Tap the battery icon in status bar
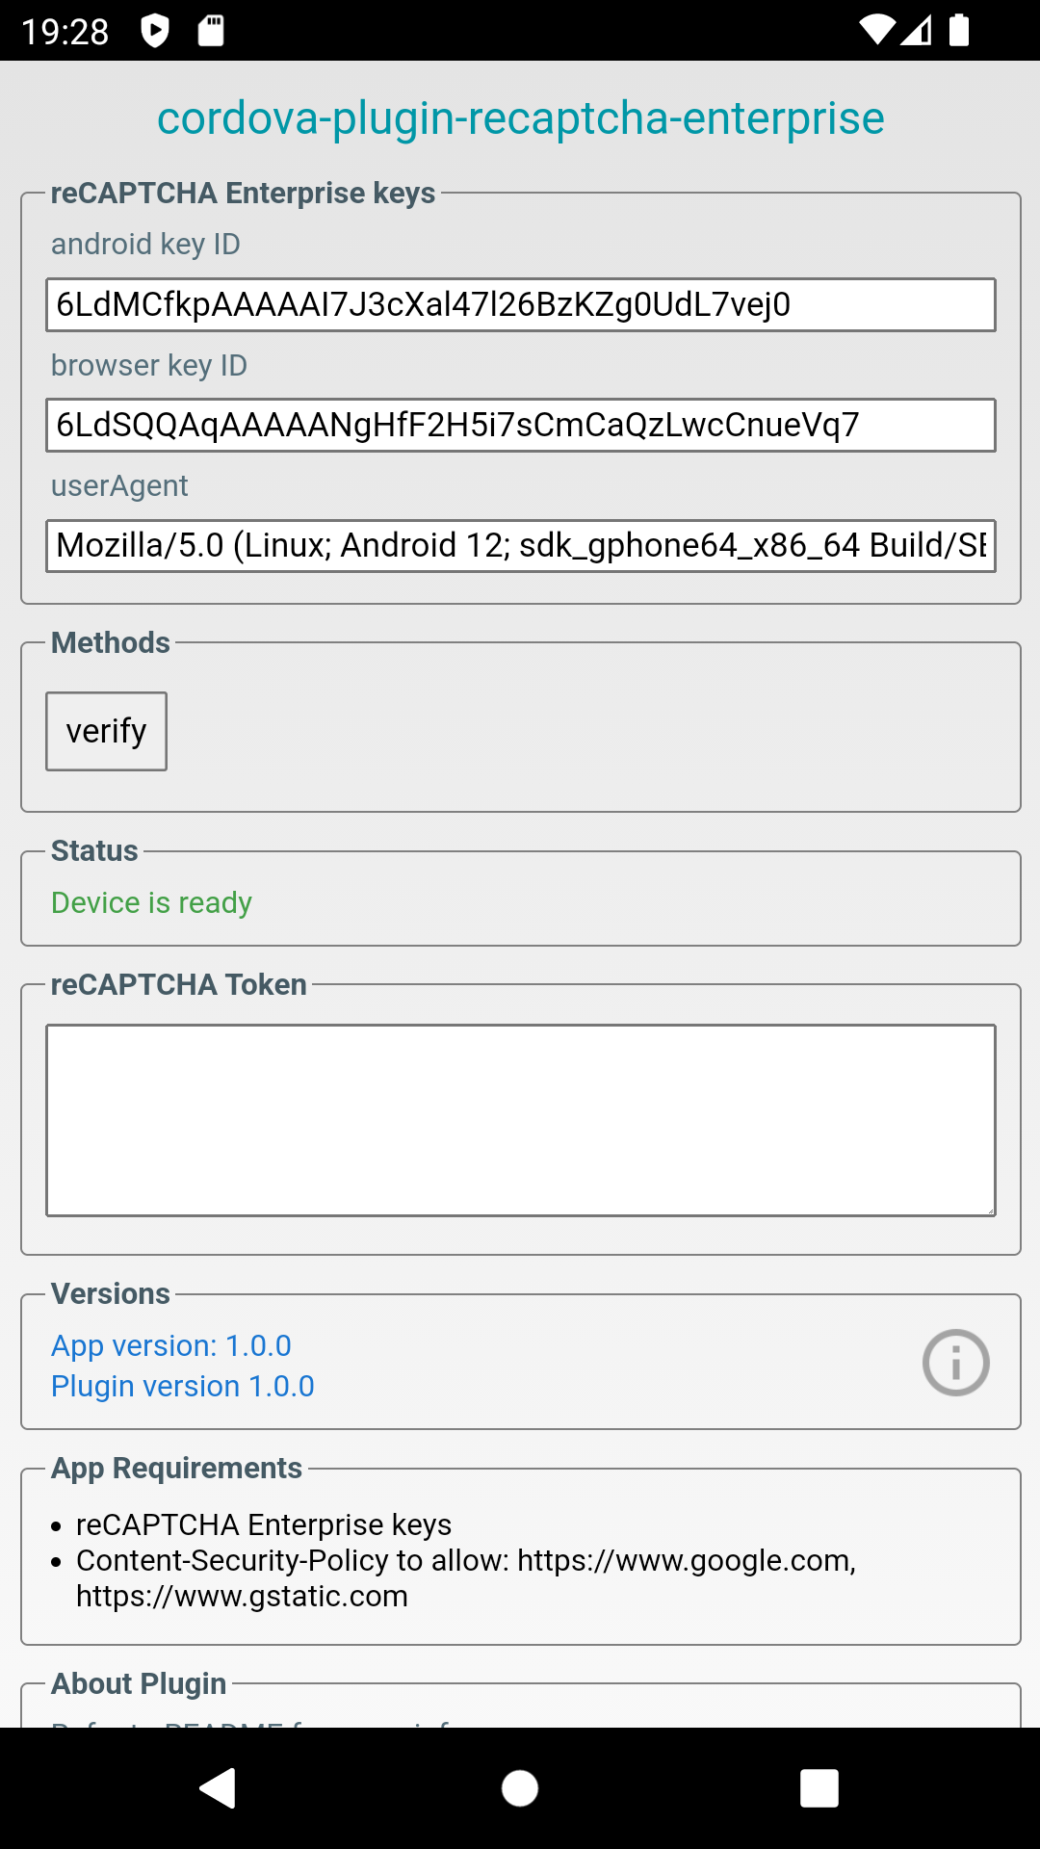The height and width of the screenshot is (1849, 1040). click(959, 31)
